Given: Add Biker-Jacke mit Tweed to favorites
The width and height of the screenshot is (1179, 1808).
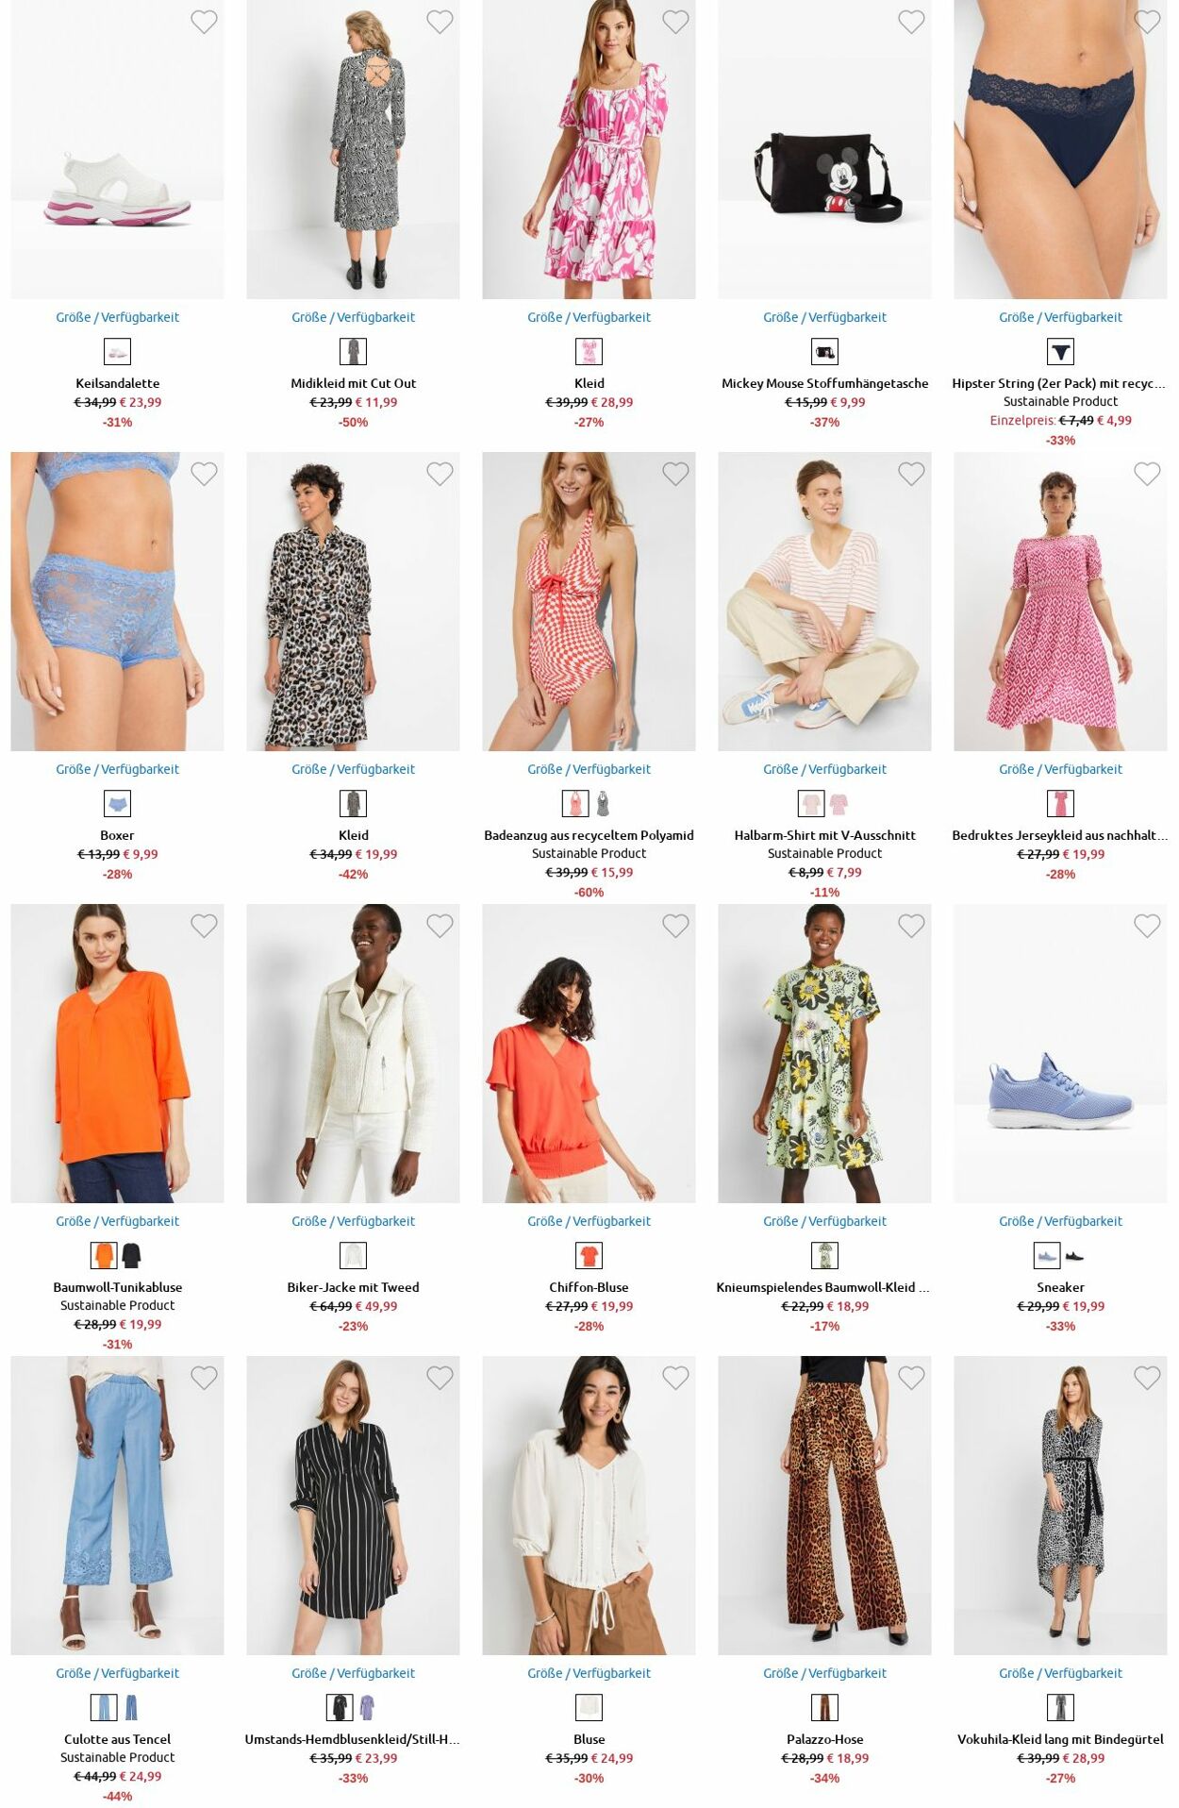Looking at the screenshot, I should coord(440,926).
